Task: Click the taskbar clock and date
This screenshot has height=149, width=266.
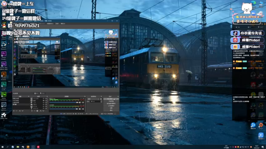Action: click(x=257, y=147)
